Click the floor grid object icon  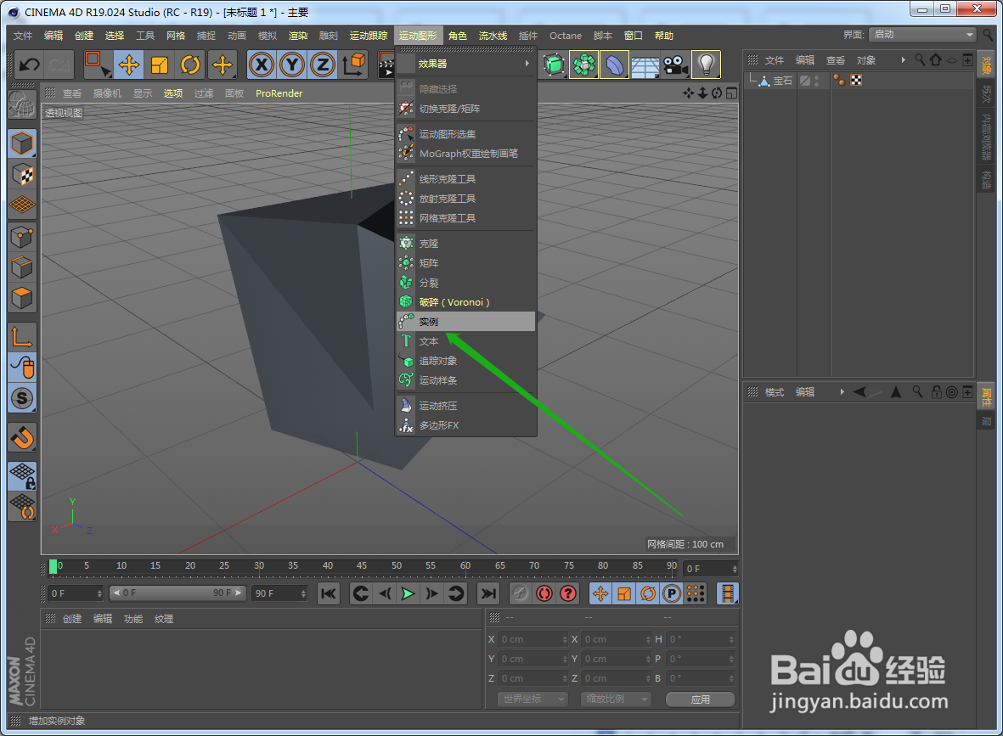(x=645, y=65)
